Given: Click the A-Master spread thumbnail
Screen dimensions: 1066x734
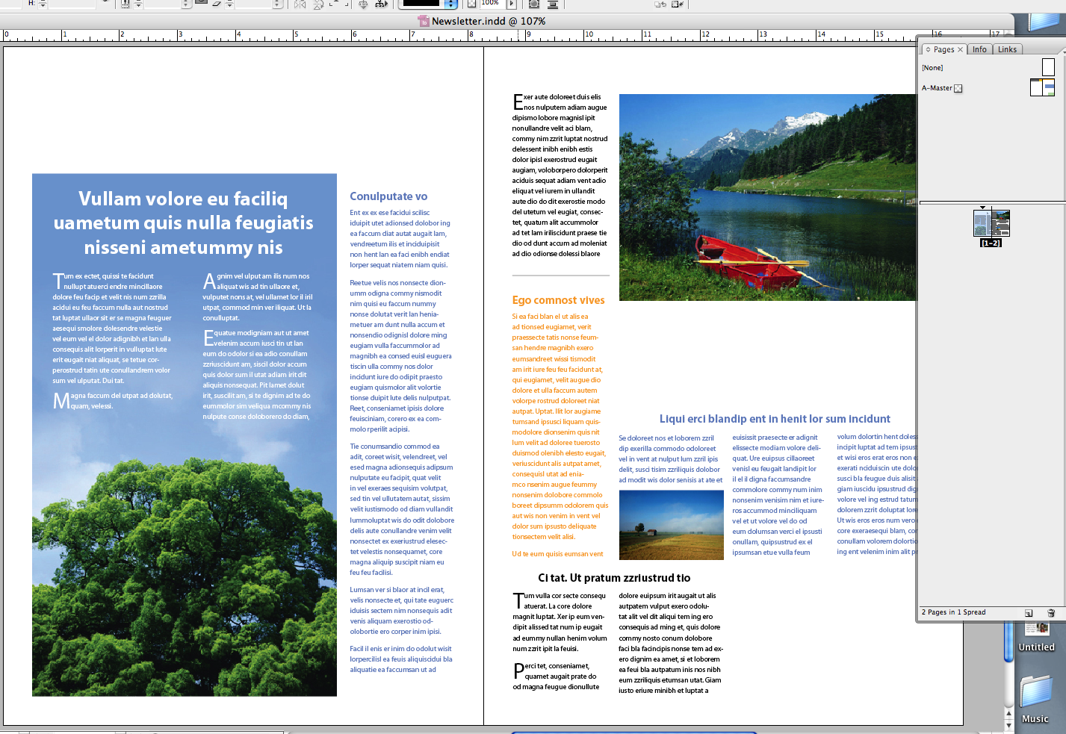Looking at the screenshot, I should click(x=1042, y=87).
